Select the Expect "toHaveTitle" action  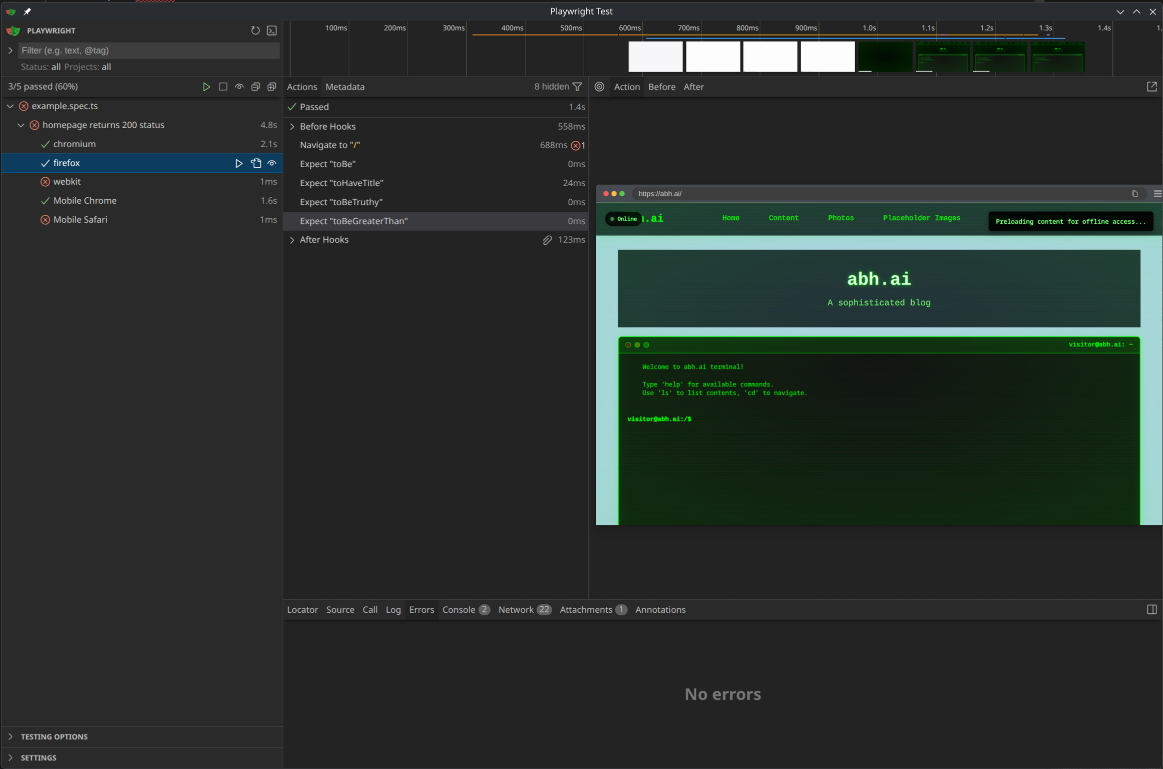point(341,183)
